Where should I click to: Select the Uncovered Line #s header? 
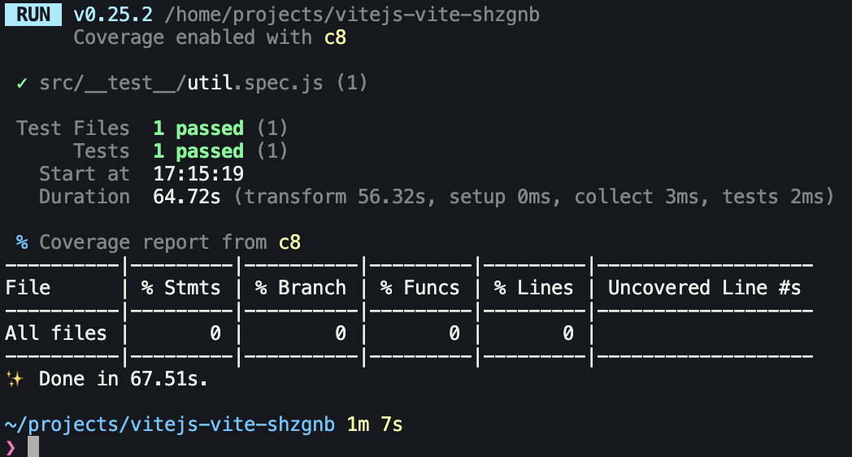[704, 288]
